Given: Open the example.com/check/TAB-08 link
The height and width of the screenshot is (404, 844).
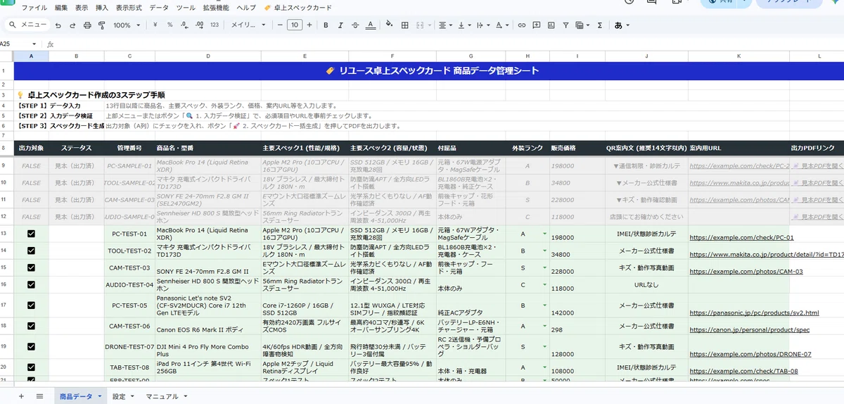Looking at the screenshot, I should [743, 371].
